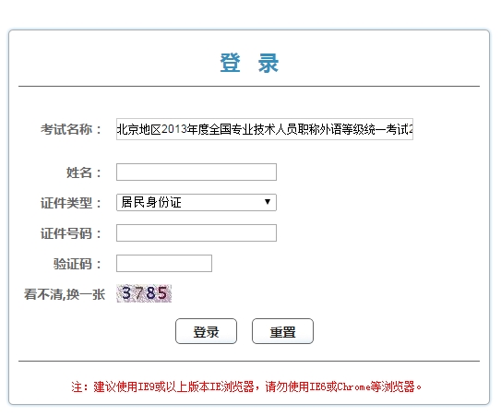Click the red IE9 browser note
The image size is (501, 416).
[246, 386]
